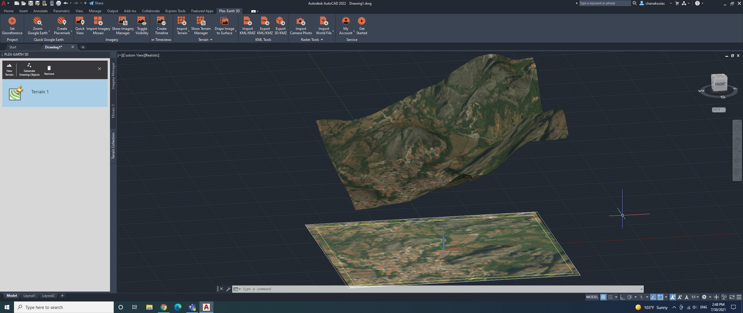743x313 pixels.
Task: Click Set Georeference tool
Action: click(x=12, y=26)
